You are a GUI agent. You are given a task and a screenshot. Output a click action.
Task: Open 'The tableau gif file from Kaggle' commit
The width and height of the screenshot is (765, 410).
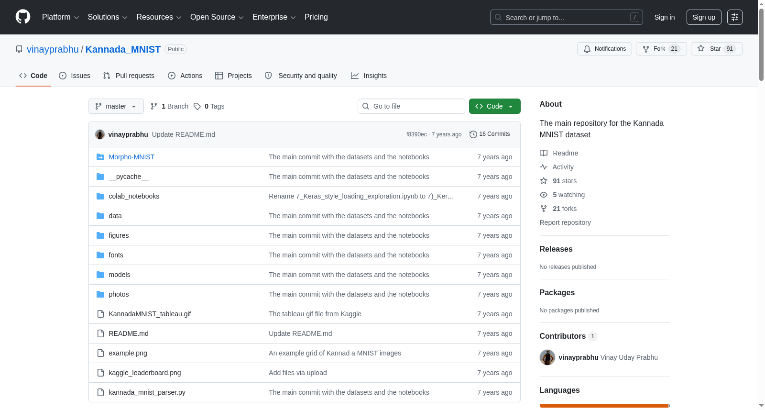point(315,314)
